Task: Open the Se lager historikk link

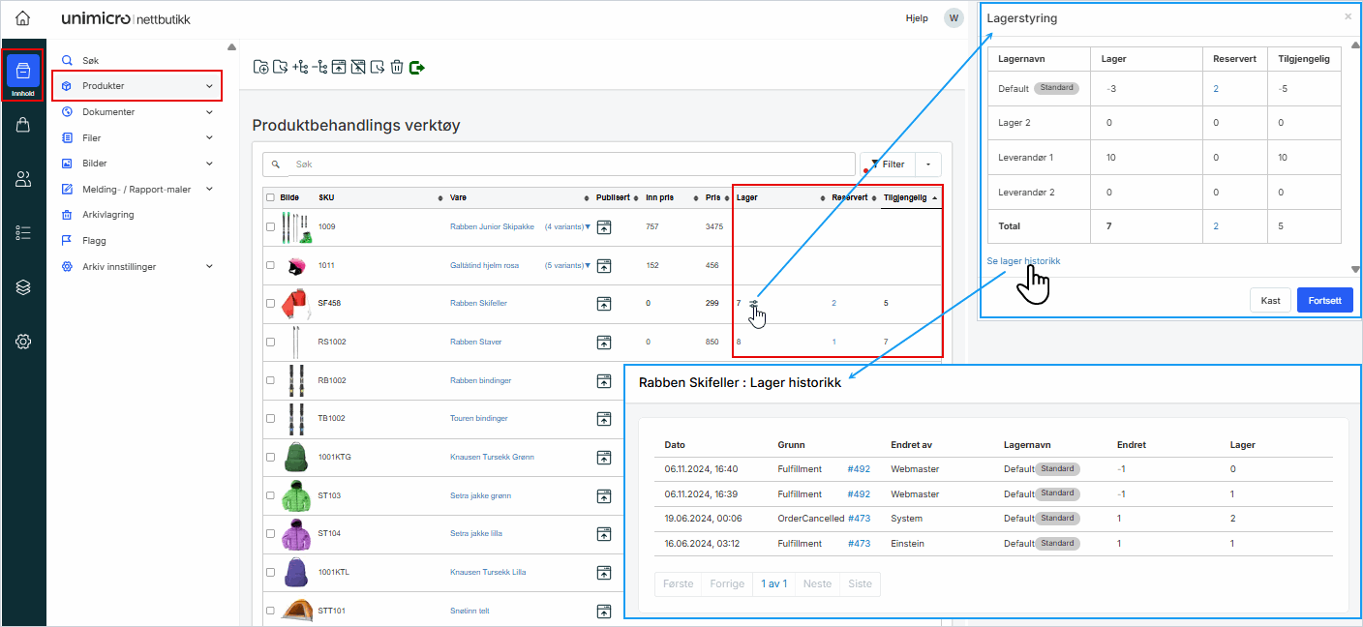Action: [1023, 261]
